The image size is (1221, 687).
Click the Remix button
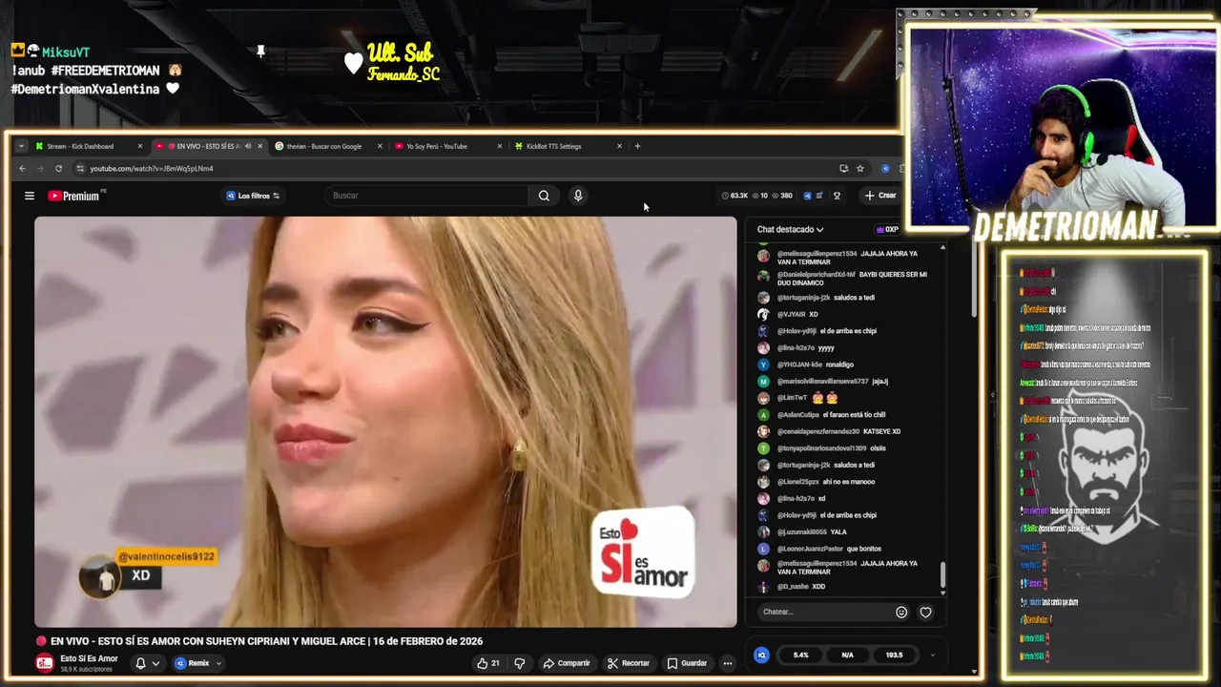(192, 663)
